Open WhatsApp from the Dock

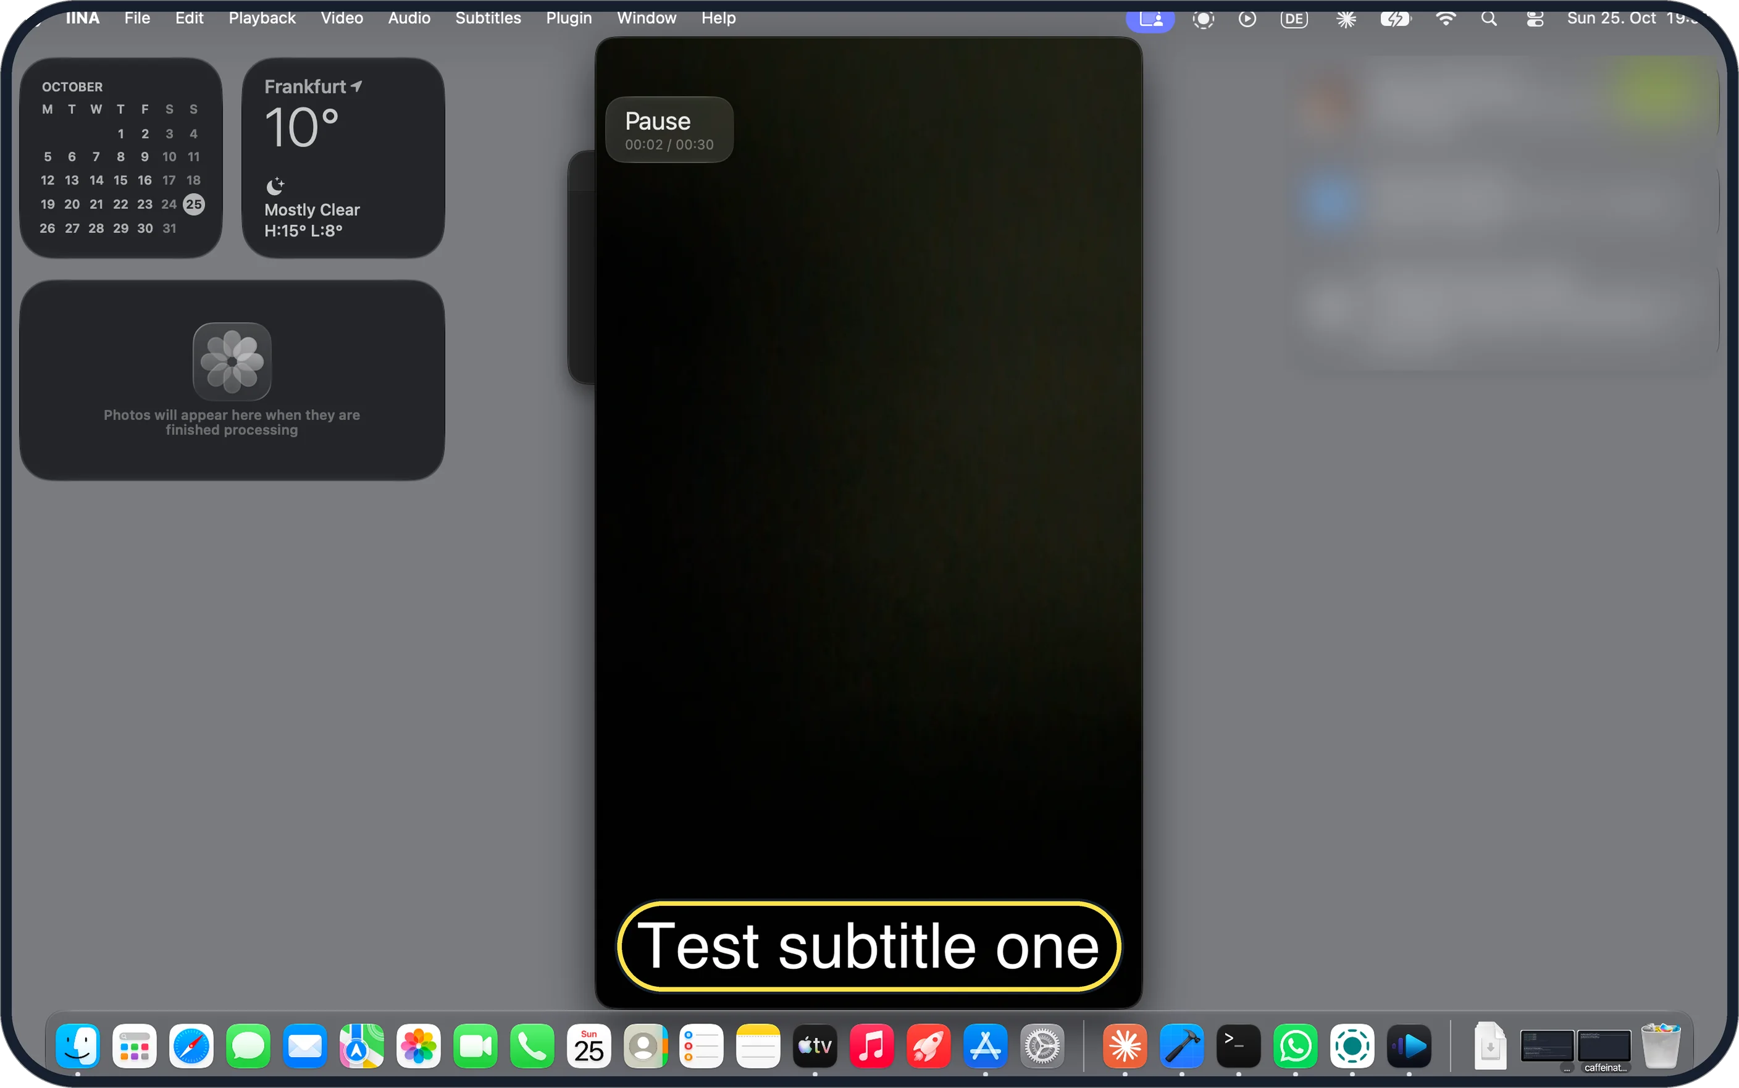coord(1296,1046)
